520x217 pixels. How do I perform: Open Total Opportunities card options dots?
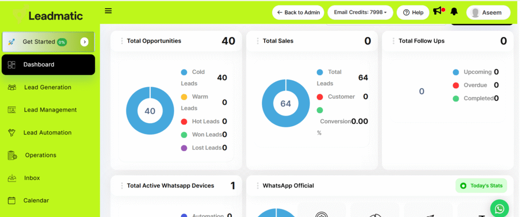click(122, 41)
